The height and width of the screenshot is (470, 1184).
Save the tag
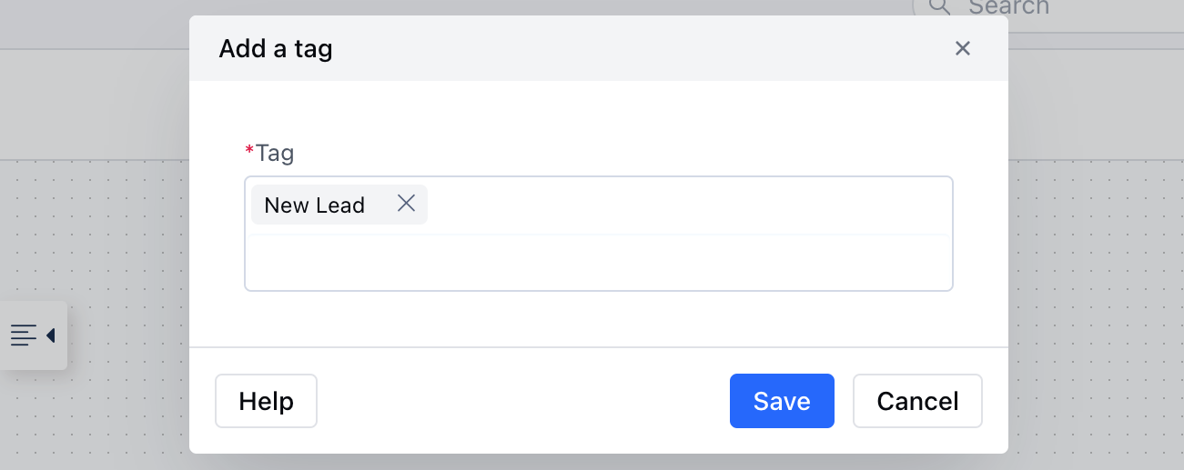click(782, 401)
